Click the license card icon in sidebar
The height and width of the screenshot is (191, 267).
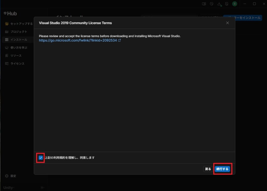pyautogui.click(x=7, y=64)
